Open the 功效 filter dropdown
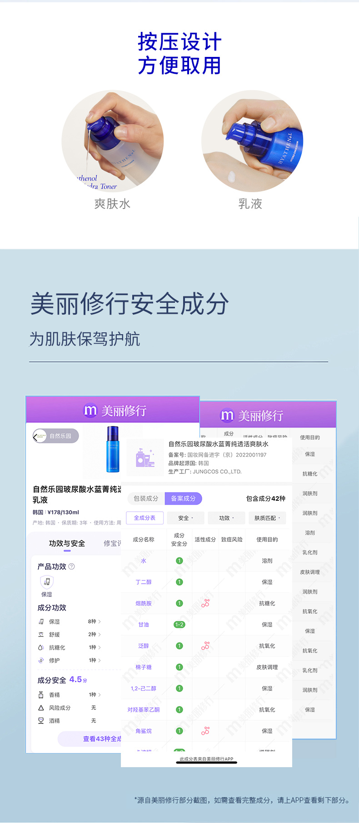Screen dimensions: 359x825 coord(226,518)
